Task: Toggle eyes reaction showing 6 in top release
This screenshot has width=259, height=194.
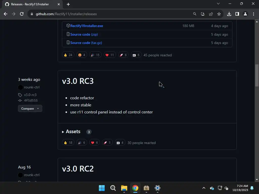Action: (x=136, y=55)
